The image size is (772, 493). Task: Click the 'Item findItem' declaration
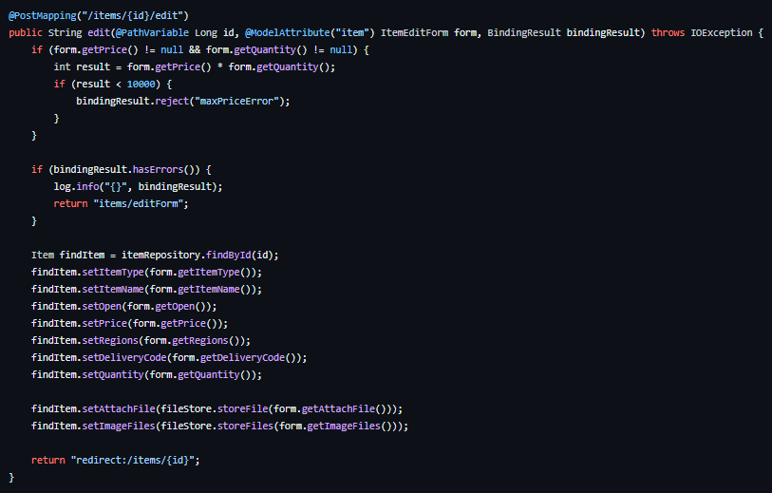pyautogui.click(x=68, y=256)
